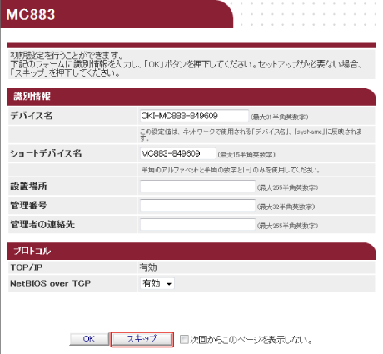Select the 管理番号 text field

point(197,206)
